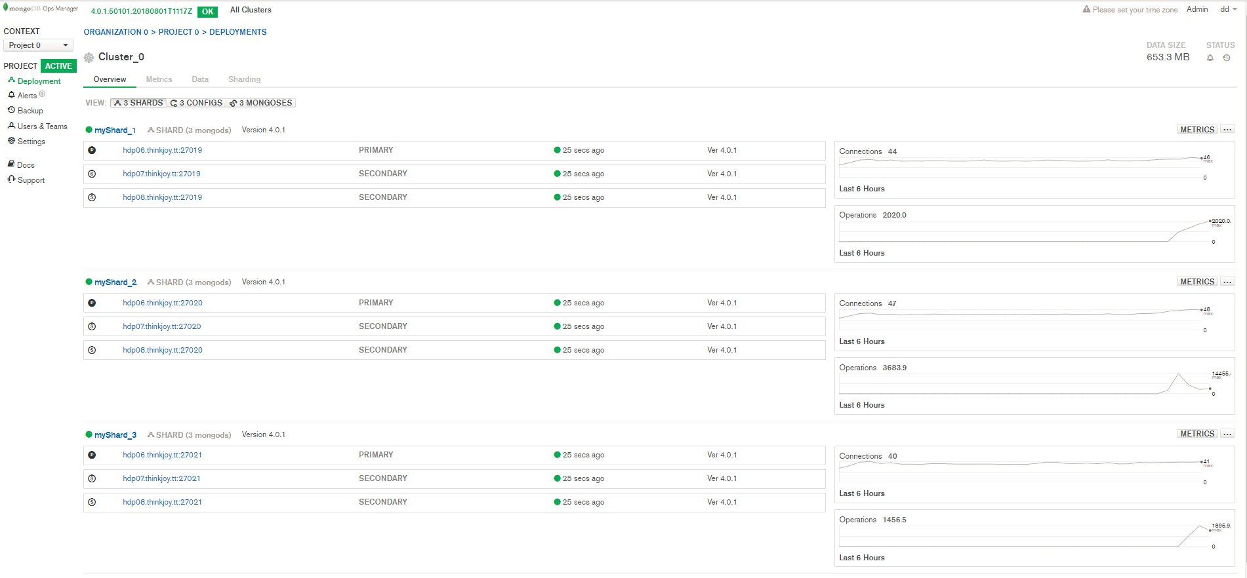The height and width of the screenshot is (578, 1247).
Task: Toggle the 3 MONGOSES view filter
Action: tap(260, 103)
